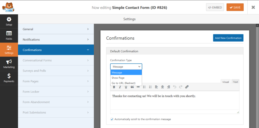Select Go to URL (Redirect) option
259x128 pixels.
coord(126,83)
